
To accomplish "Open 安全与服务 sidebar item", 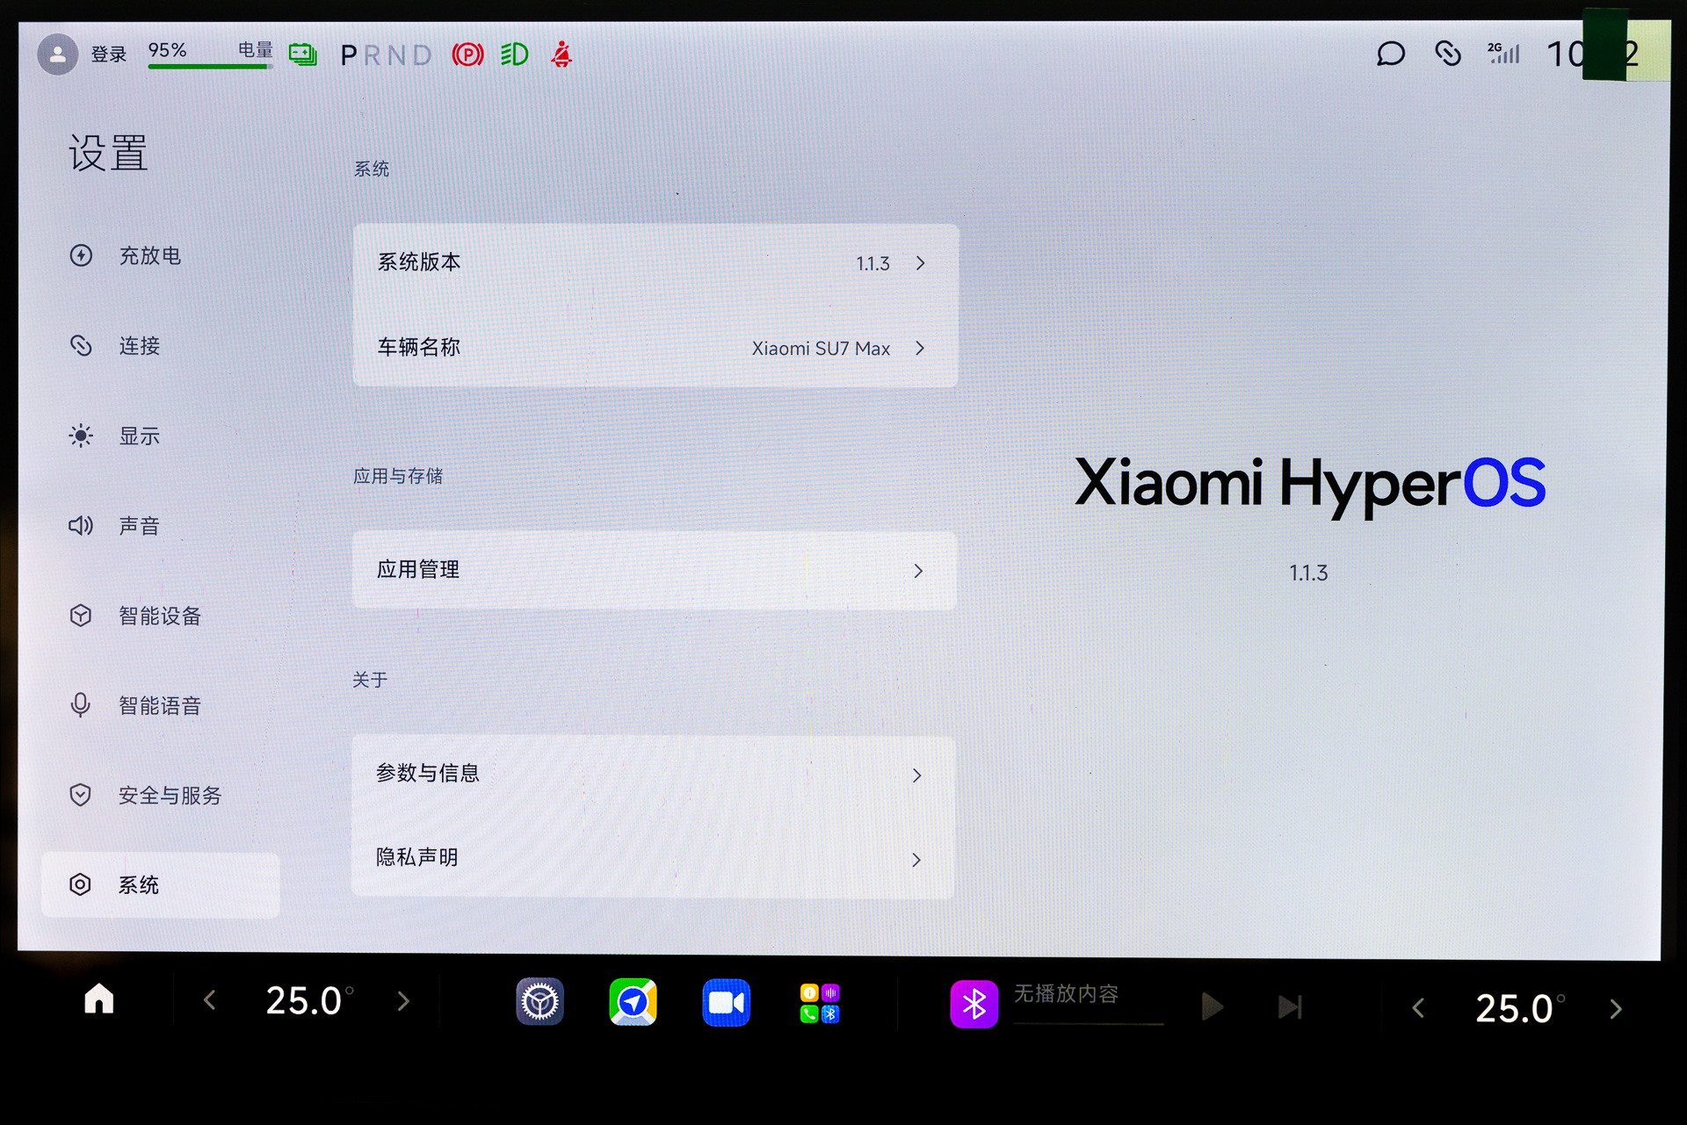I will 169,796.
